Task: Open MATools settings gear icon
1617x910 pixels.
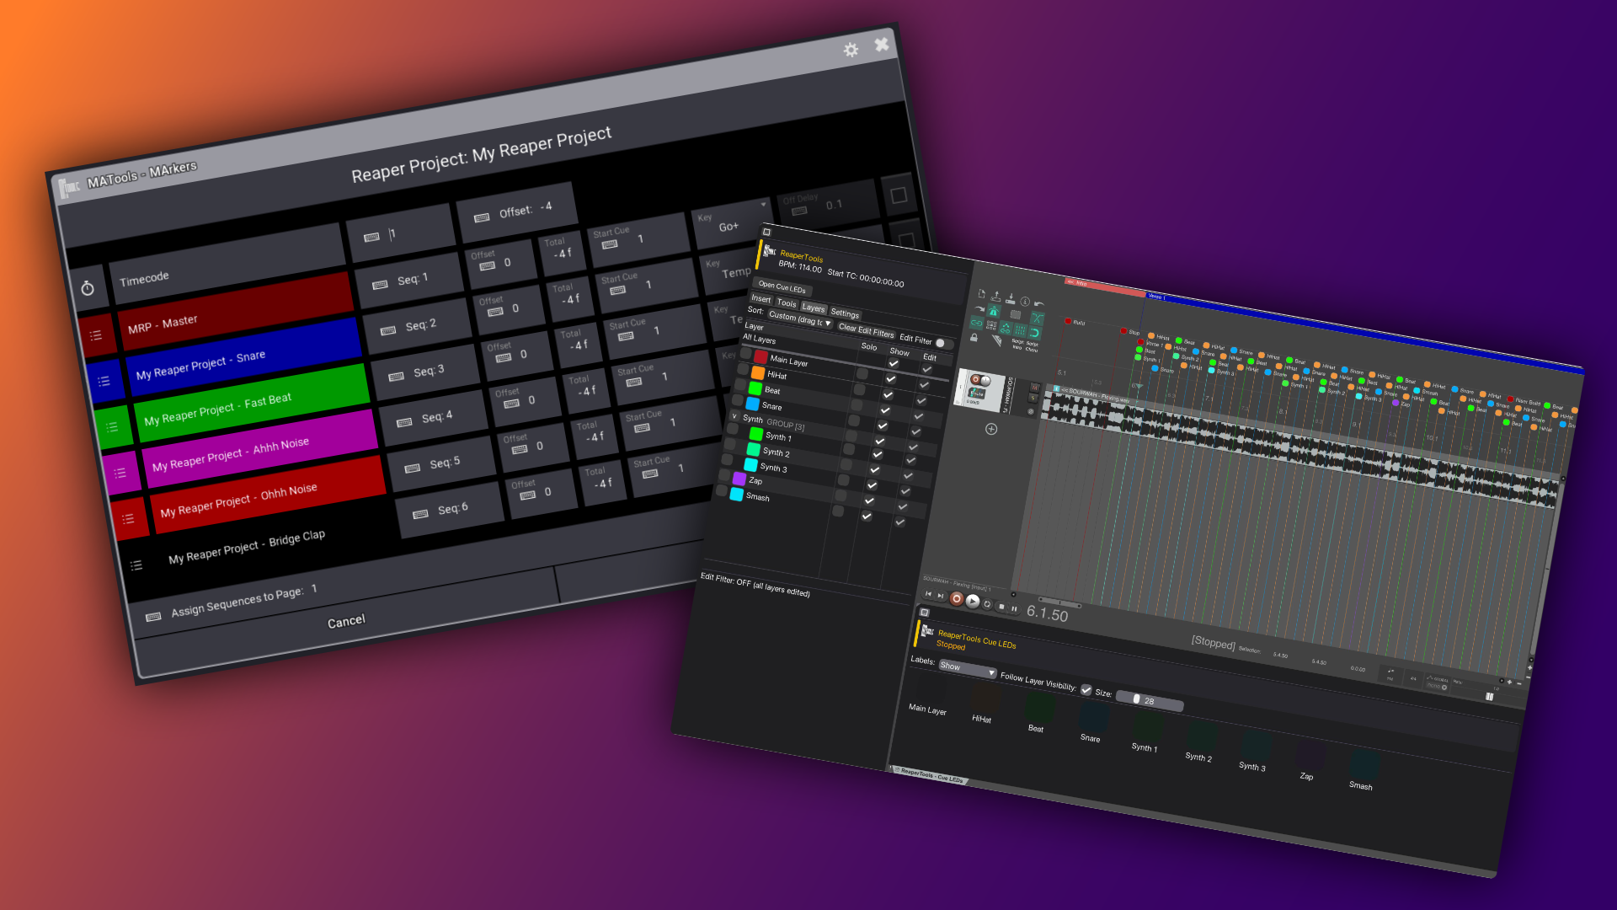Action: pyautogui.click(x=851, y=50)
